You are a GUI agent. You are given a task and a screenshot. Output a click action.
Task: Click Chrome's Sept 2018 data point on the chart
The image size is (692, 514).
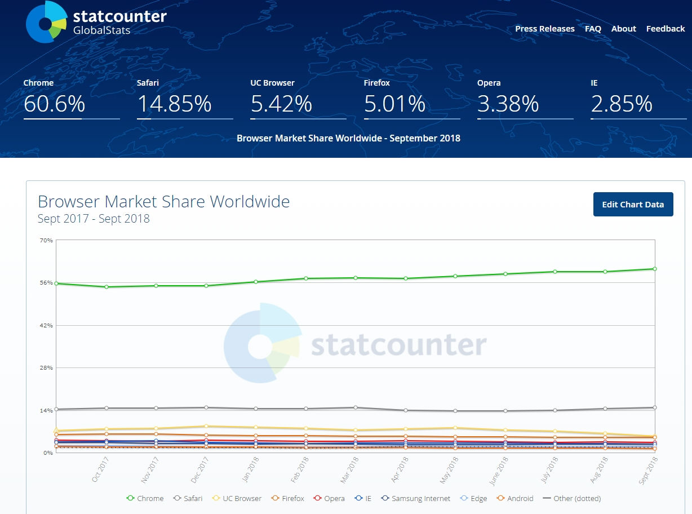pos(654,269)
